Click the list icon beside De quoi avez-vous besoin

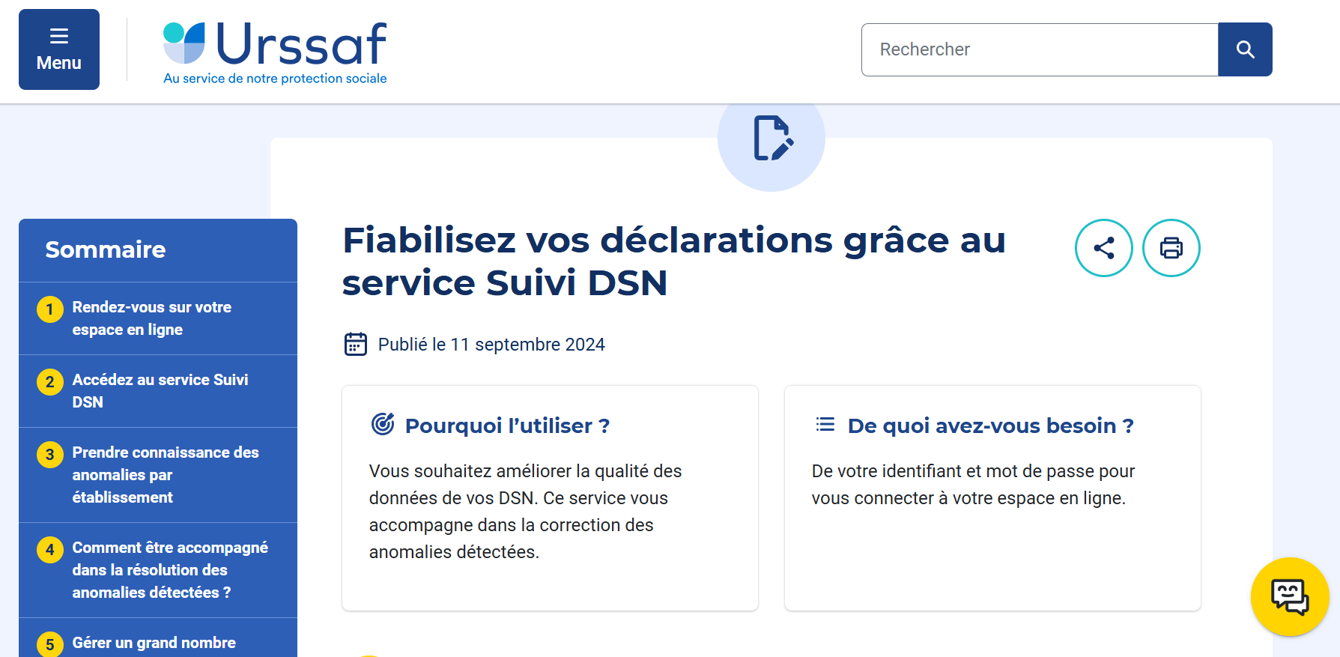click(x=825, y=425)
